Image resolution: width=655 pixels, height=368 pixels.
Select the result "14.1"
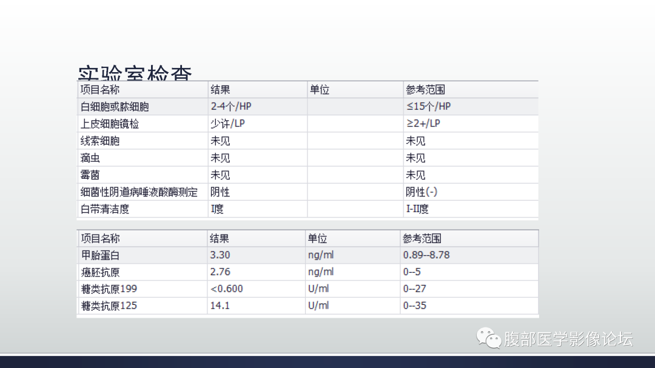pyautogui.click(x=220, y=306)
